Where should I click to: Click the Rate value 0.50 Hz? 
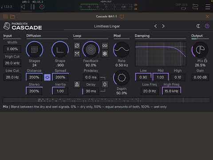[x=122, y=65]
